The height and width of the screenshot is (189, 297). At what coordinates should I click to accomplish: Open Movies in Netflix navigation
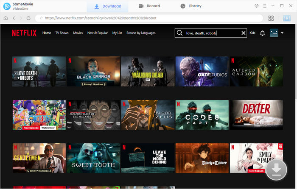coord(78,33)
